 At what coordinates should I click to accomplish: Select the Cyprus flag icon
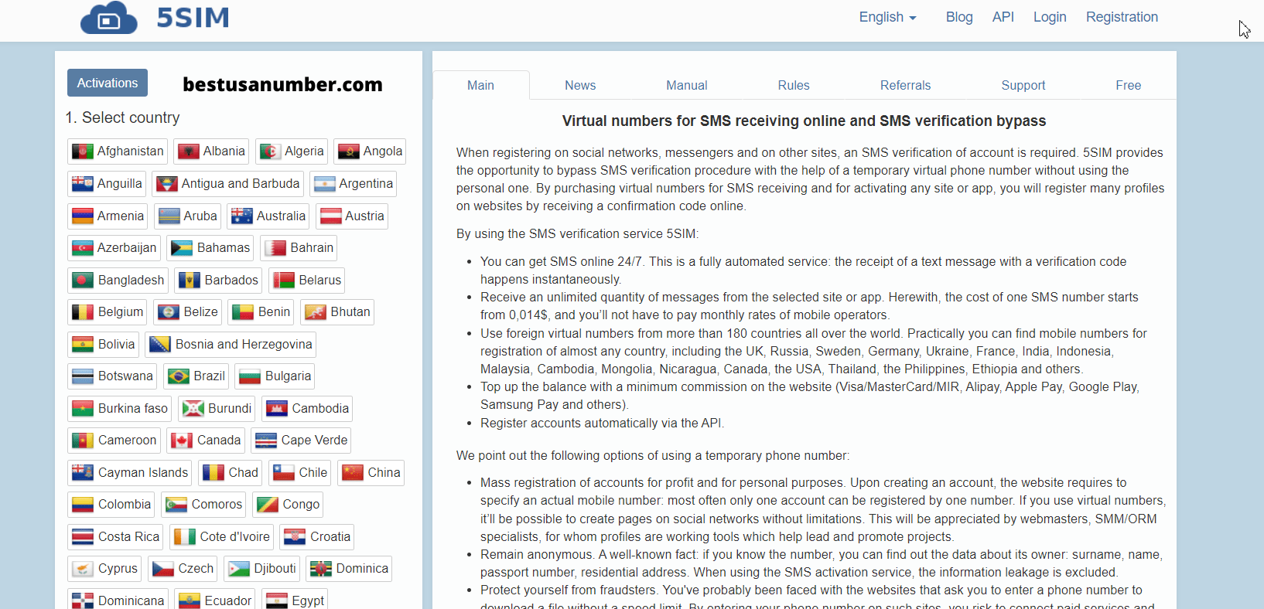83,569
